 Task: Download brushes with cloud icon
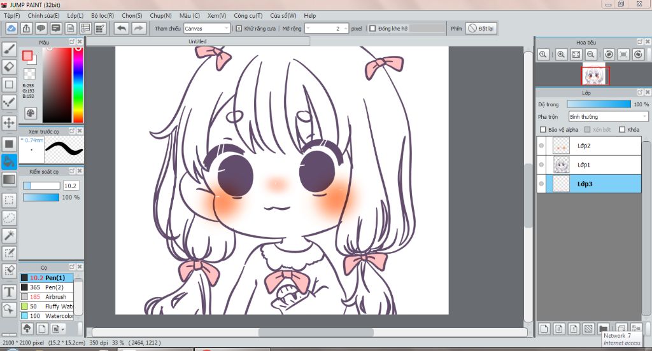[27, 329]
